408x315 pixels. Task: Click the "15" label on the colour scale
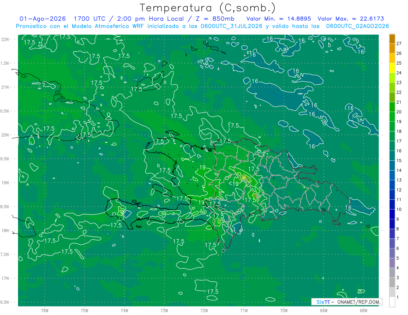399,160
